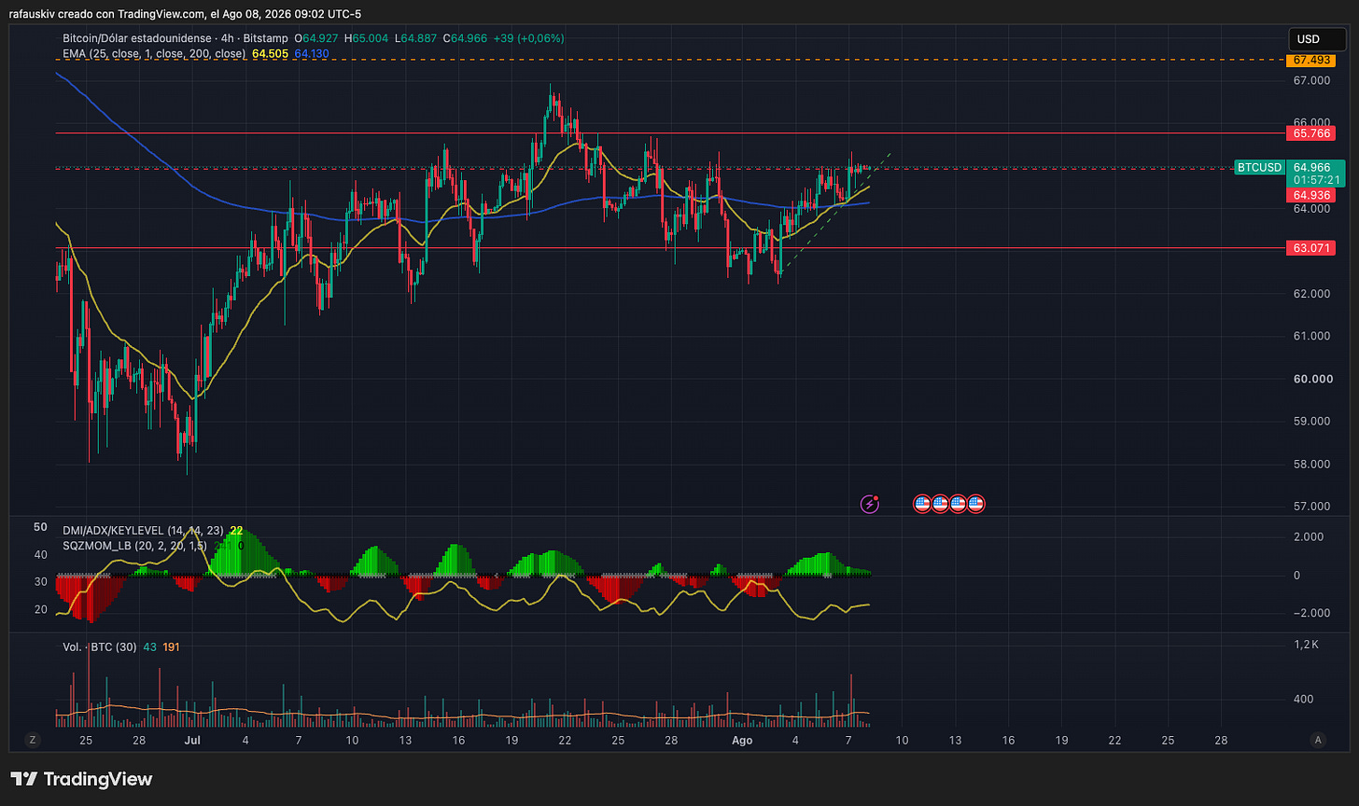Viewport: 1359px width, 806px height.
Task: Click the 64.000 price axis label
Action: (1311, 209)
